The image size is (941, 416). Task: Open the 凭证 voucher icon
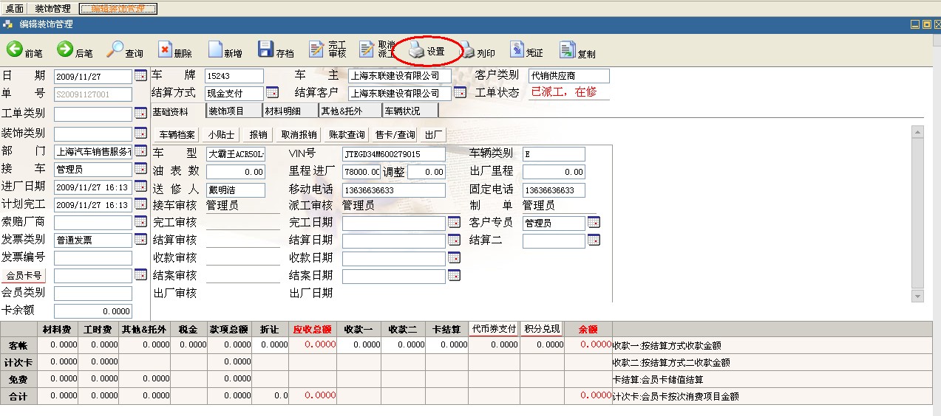click(517, 50)
